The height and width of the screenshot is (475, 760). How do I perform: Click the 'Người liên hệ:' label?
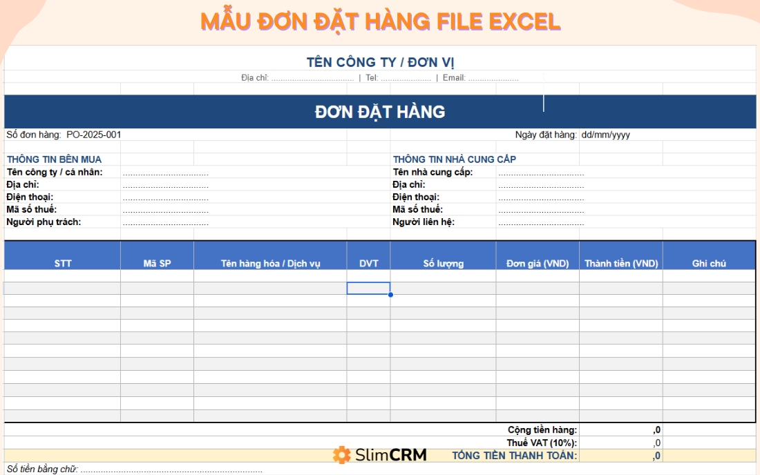pyautogui.click(x=424, y=222)
